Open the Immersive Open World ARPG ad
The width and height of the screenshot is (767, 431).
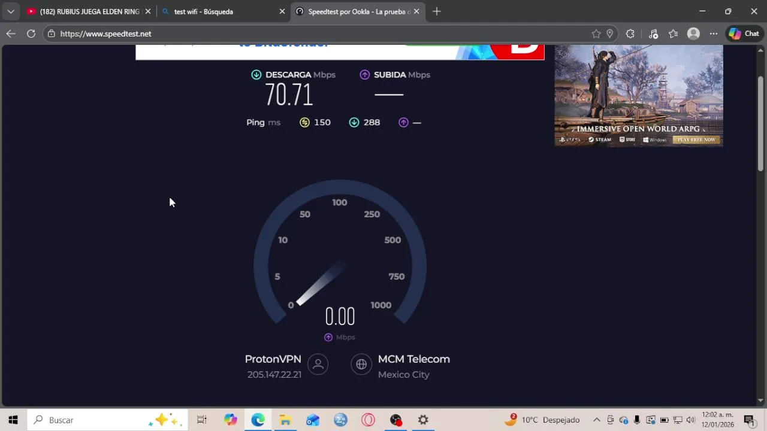(x=639, y=96)
